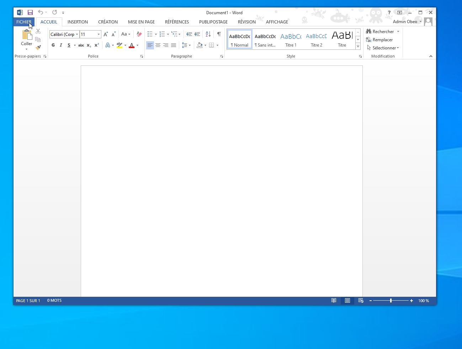
Task: Open Police font dialog launcher
Action: coord(142,57)
